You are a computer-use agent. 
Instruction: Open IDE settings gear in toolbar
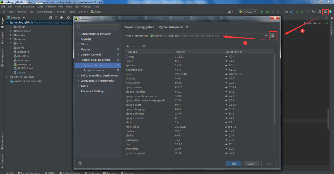click(325, 12)
